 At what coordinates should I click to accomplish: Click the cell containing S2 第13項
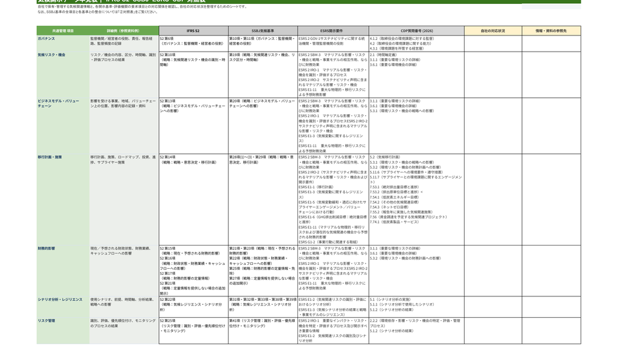point(194,126)
